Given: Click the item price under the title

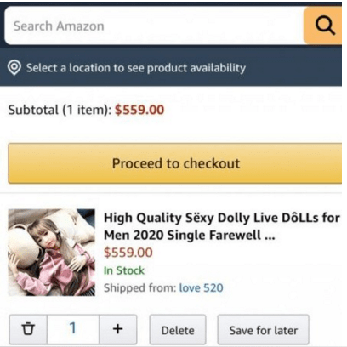Looking at the screenshot, I should tap(128, 253).
